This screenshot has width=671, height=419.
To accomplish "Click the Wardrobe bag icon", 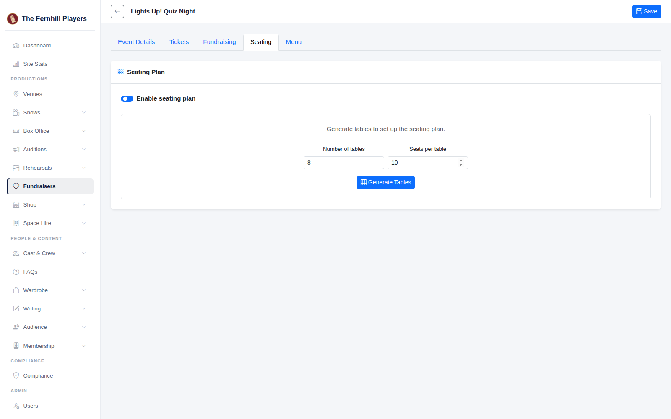I will pyautogui.click(x=16, y=290).
